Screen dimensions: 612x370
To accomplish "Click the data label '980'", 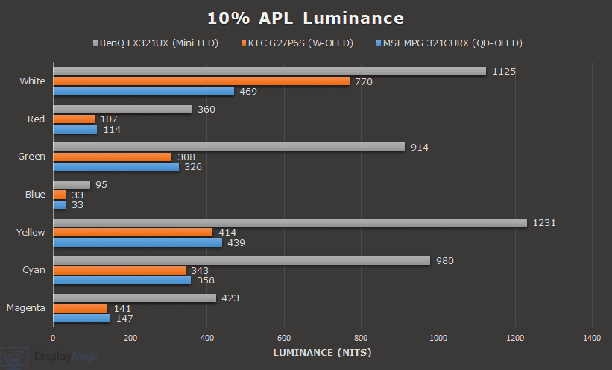I will pos(445,260).
